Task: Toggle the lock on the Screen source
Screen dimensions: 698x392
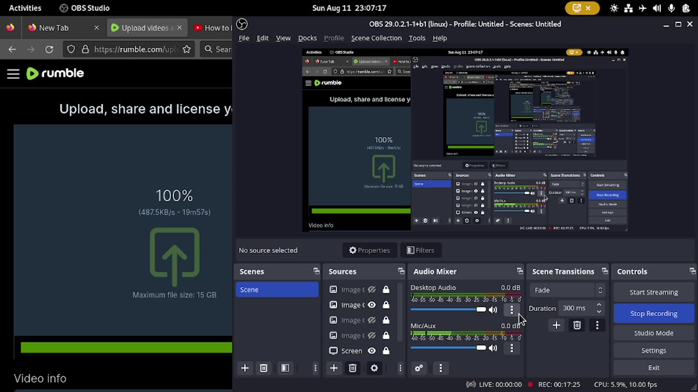Action: (386, 351)
